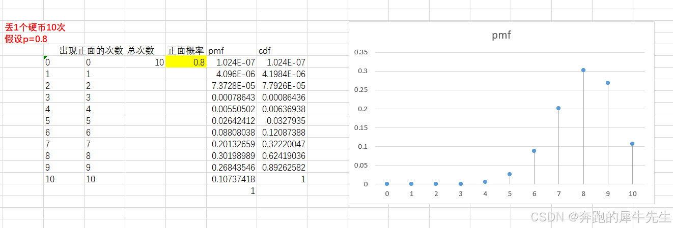Viewport: 673px width, 228px height.
Task: Select the red text cell 丢1个硬币10次
Action: pyautogui.click(x=35, y=27)
